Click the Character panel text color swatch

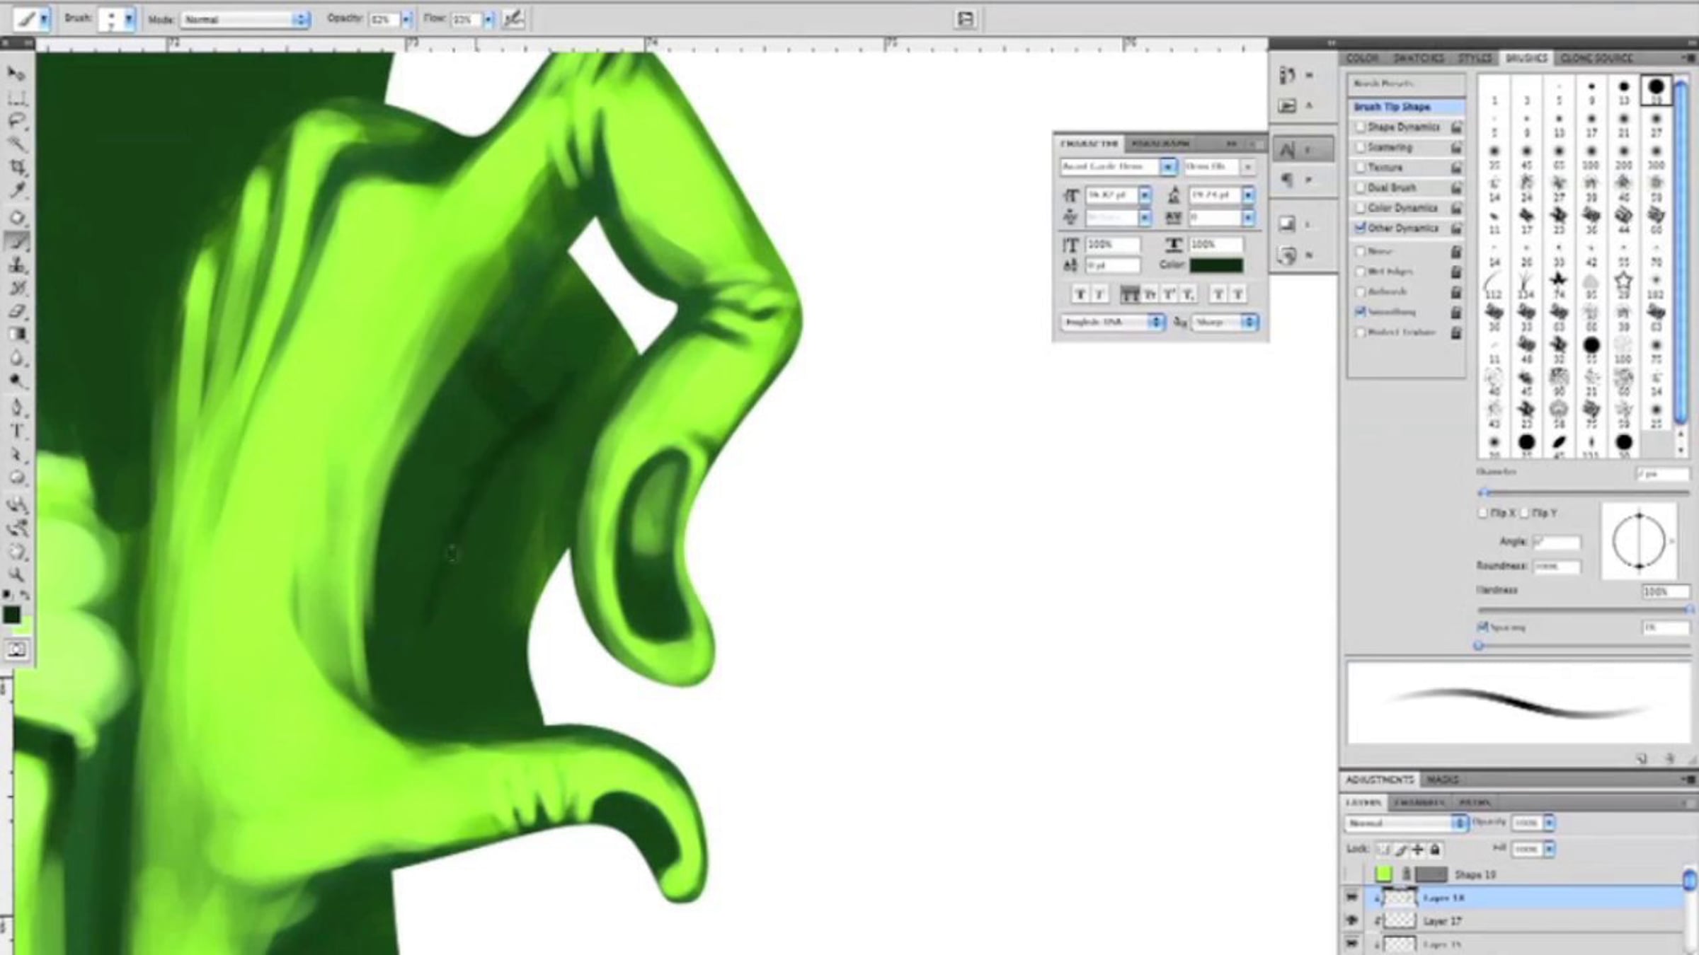tap(1216, 265)
